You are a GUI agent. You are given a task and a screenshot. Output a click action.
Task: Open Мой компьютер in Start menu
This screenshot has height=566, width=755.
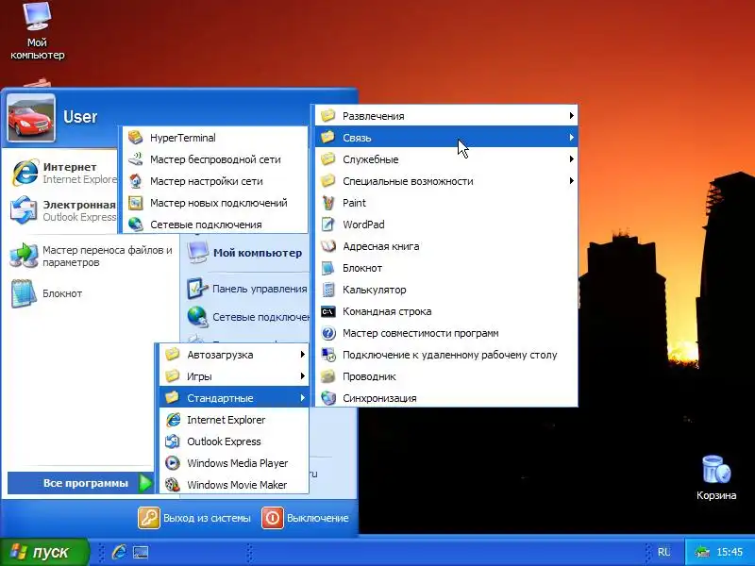point(245,253)
